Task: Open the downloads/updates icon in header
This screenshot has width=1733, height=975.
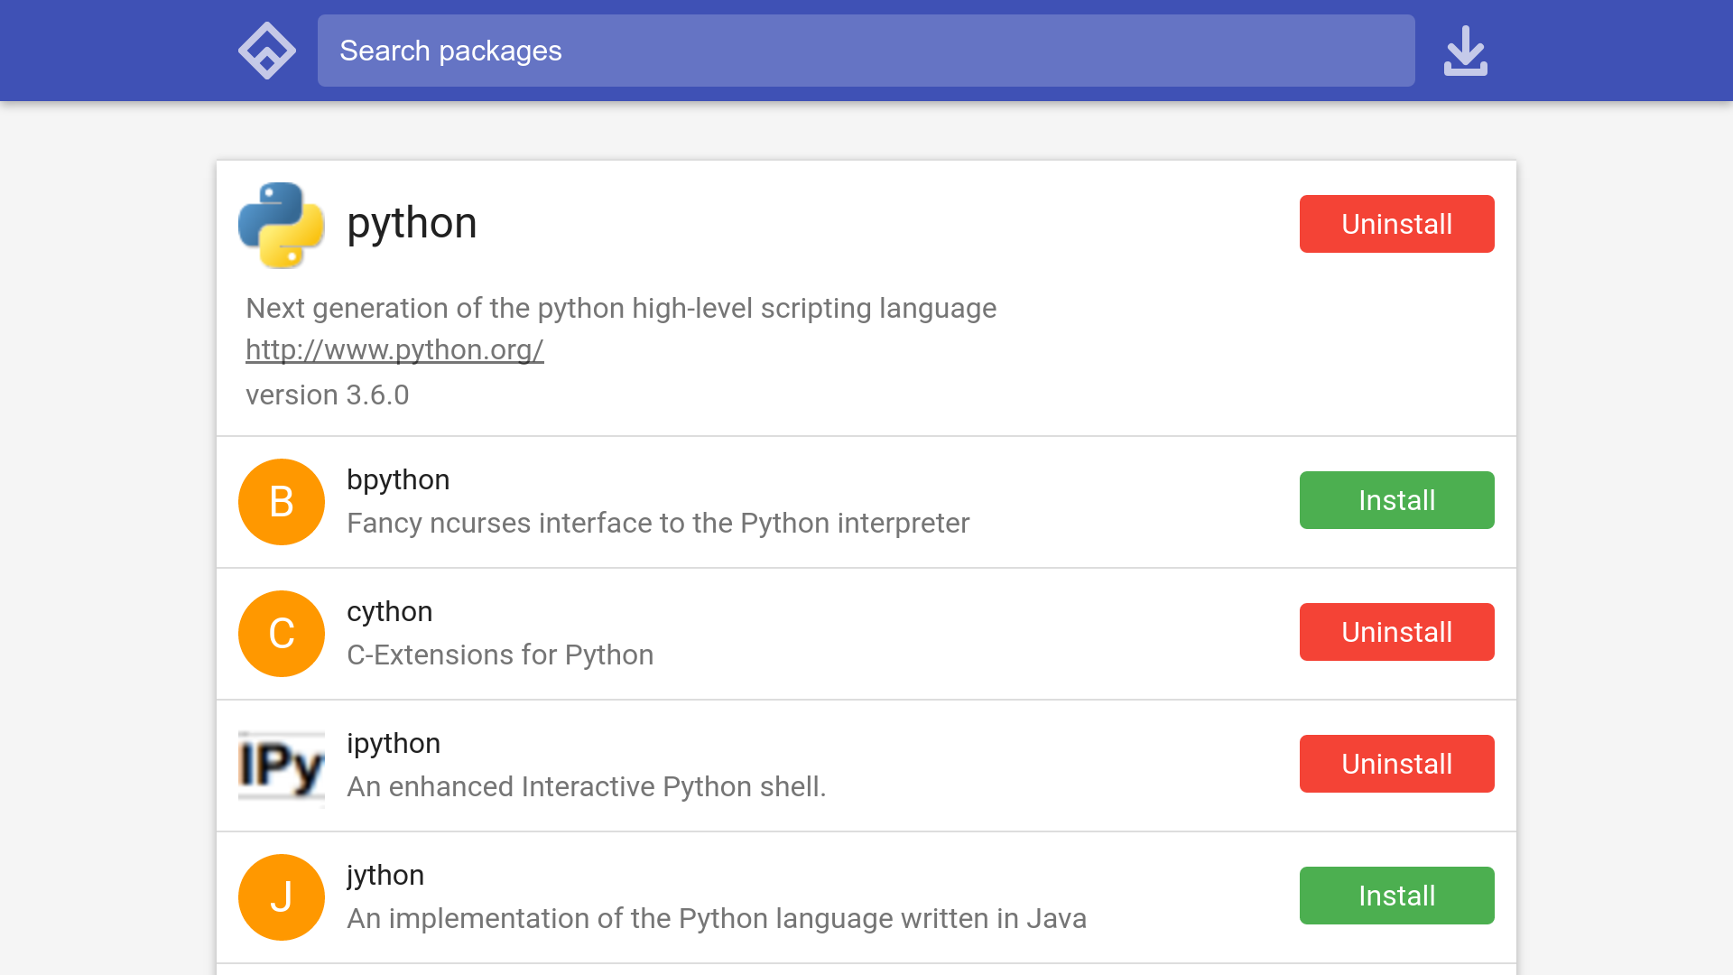Action: pyautogui.click(x=1465, y=51)
